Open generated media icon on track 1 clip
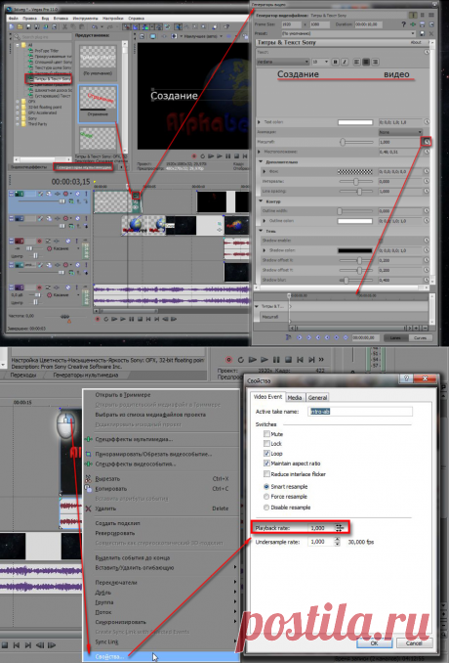Viewport: 449px width, 663px height. coord(136,196)
